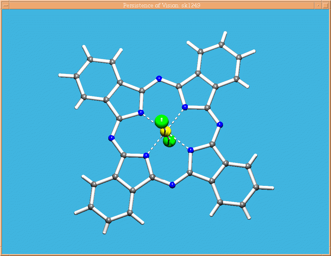
Task: Click the rightmost white hydrogen bond tip
Action: pyautogui.click(x=272, y=188)
